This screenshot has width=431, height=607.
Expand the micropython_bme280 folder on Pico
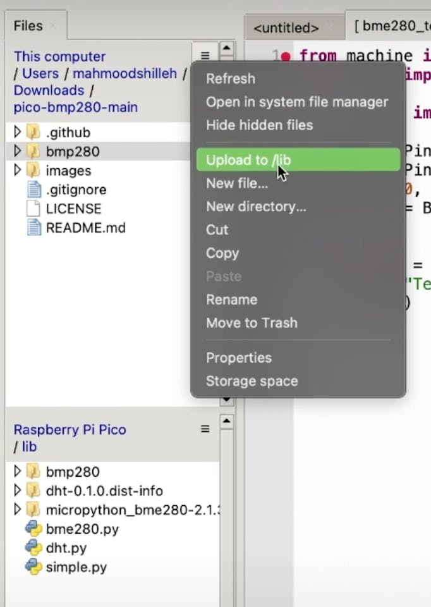pos(17,510)
